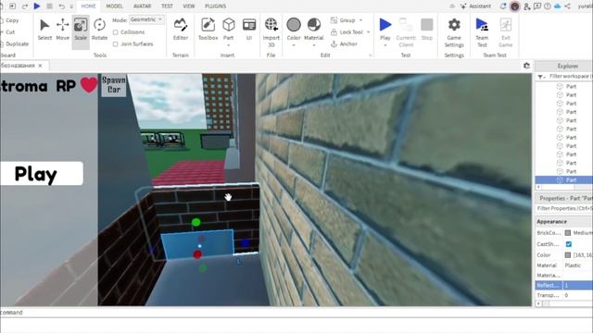Click the Spawn Car button in viewport
Viewport: 593px width, 333px height.
(113, 85)
